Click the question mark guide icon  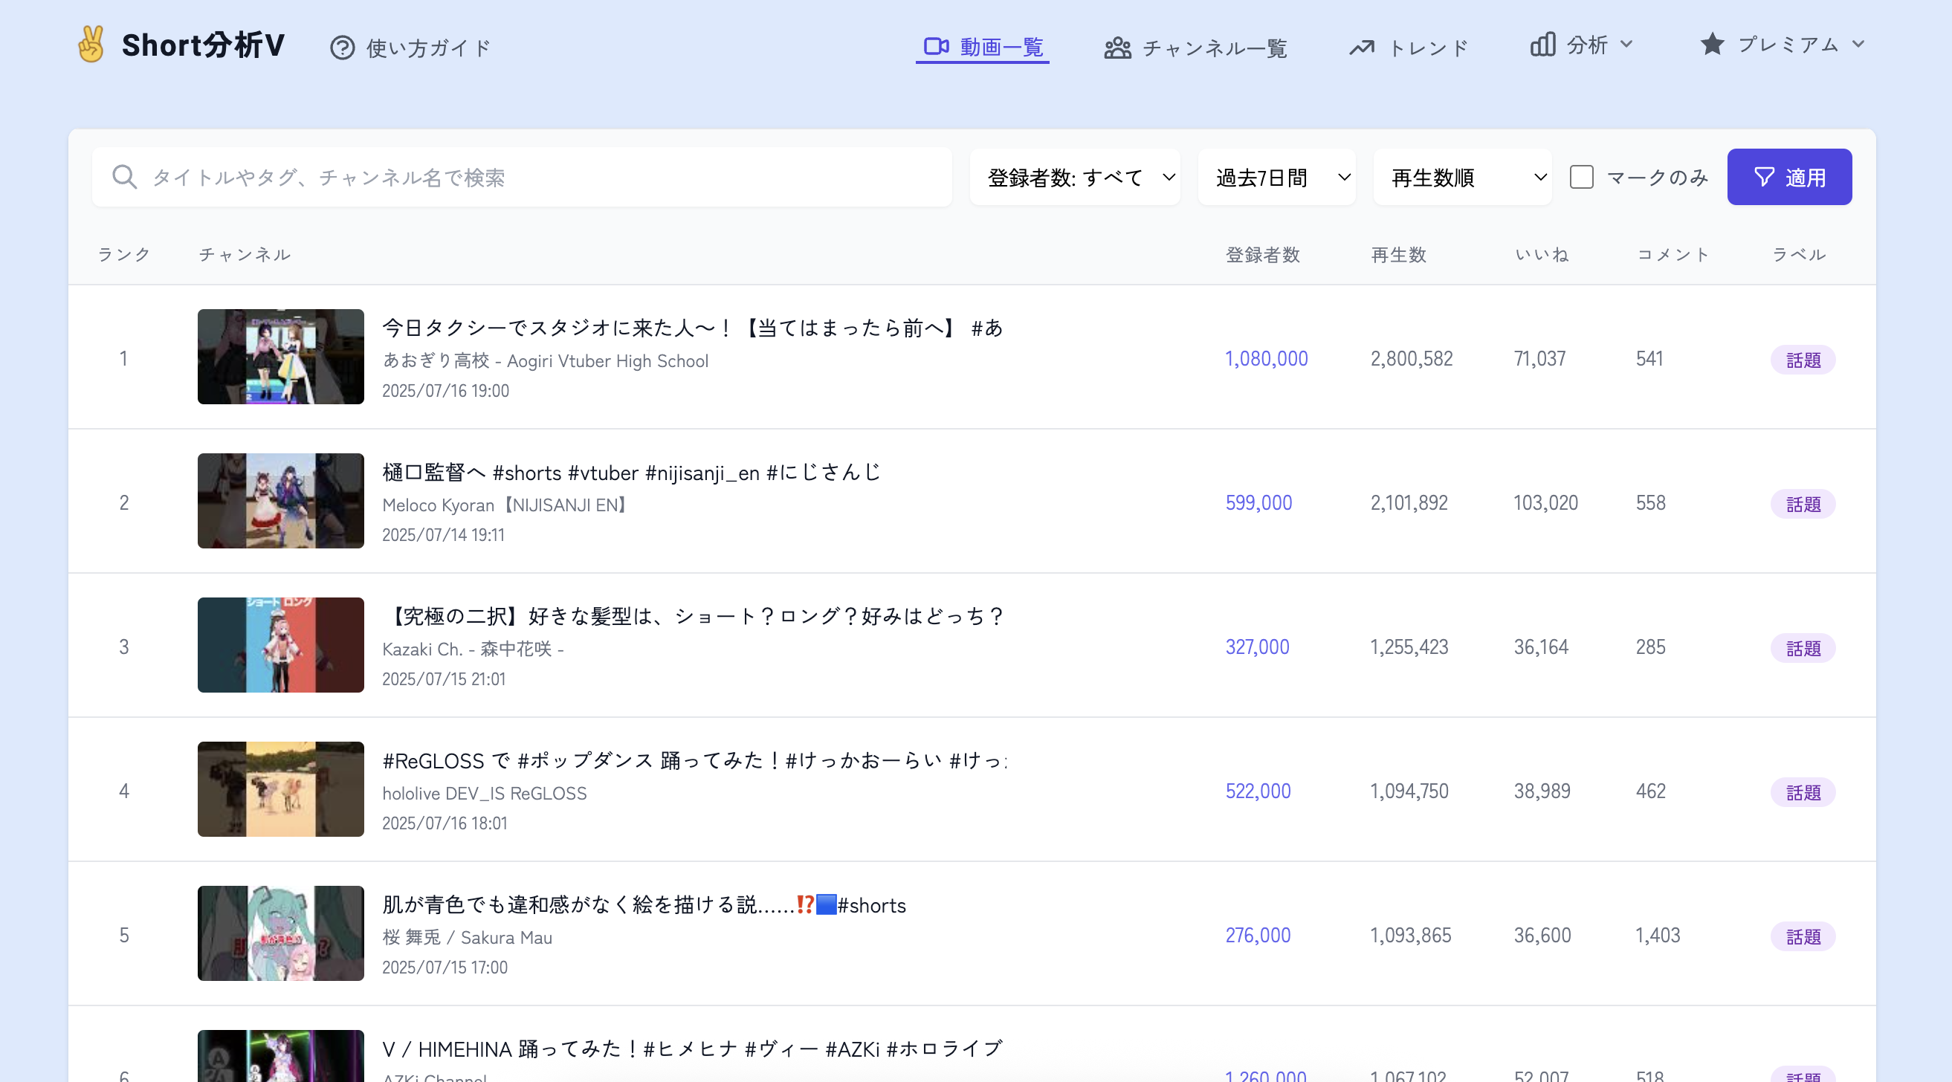pos(343,48)
